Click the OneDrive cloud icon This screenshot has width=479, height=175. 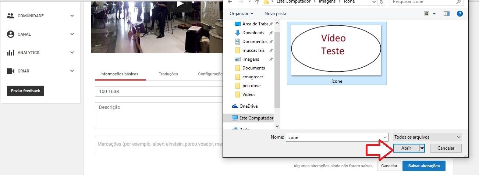(x=235, y=106)
